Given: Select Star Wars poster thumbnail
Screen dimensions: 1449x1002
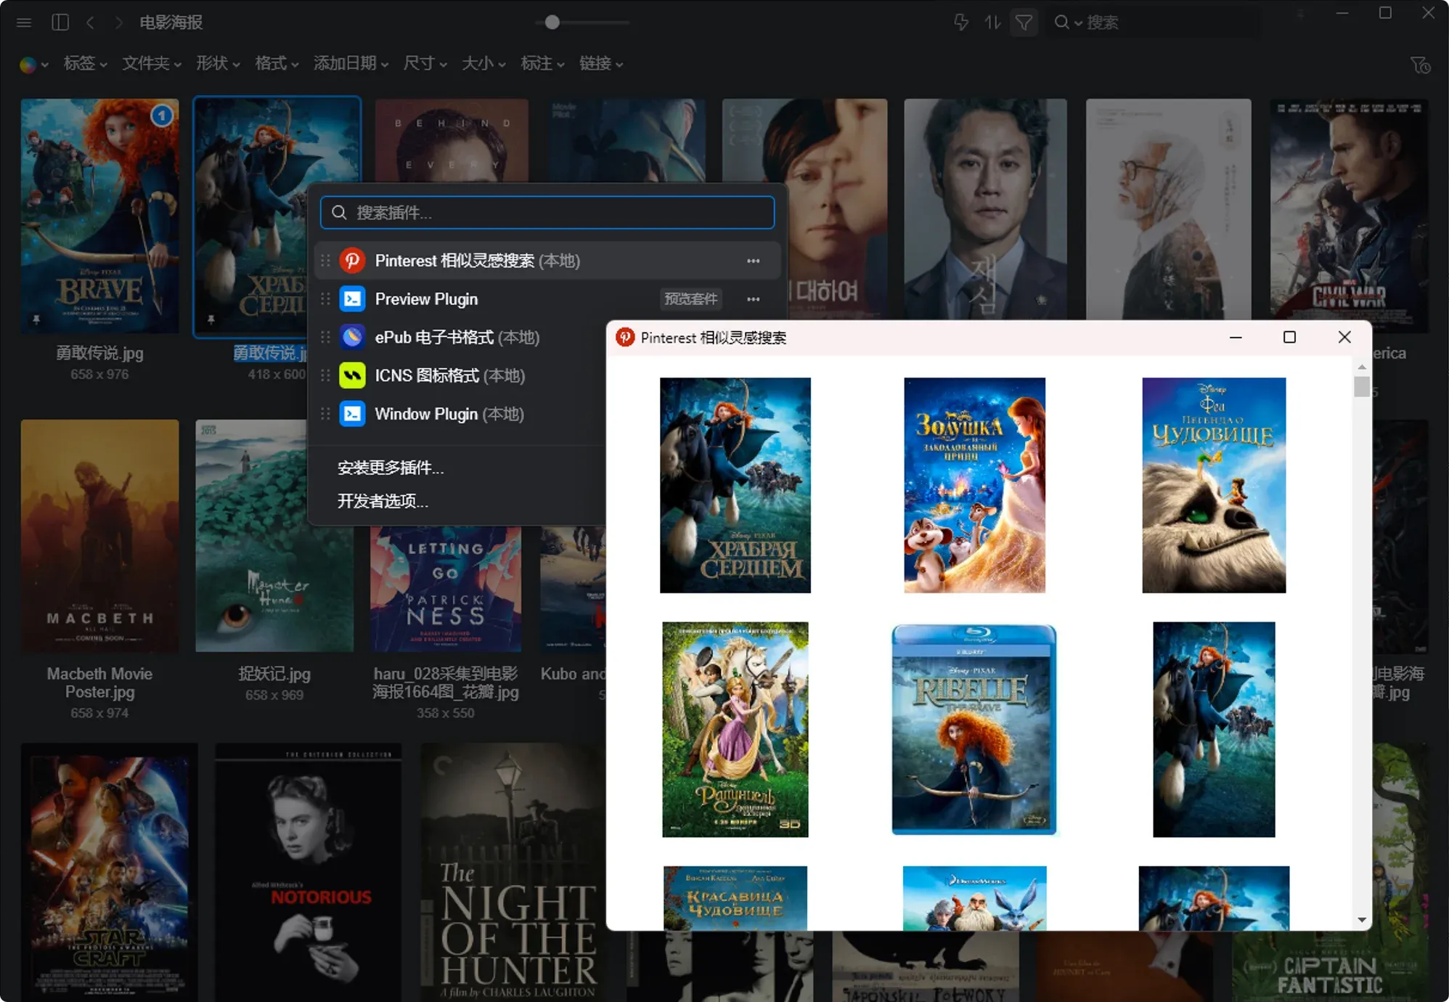Looking at the screenshot, I should 110,872.
